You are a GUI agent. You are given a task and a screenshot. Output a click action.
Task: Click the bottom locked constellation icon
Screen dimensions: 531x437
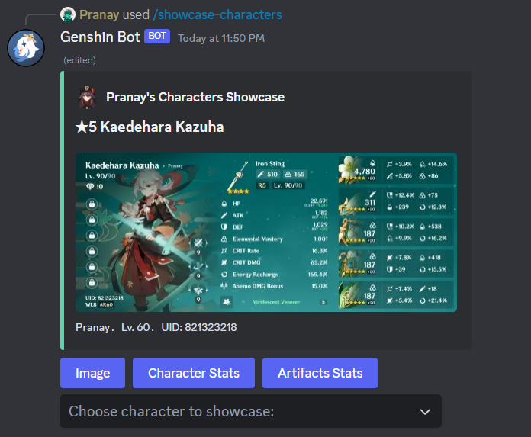(92, 283)
